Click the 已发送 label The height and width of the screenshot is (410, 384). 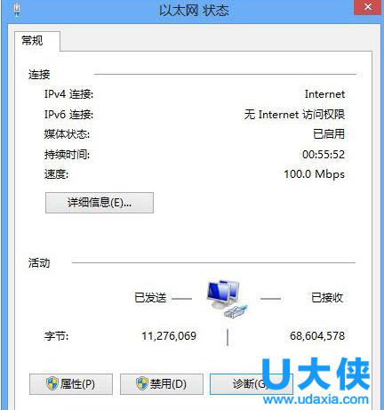pos(150,298)
